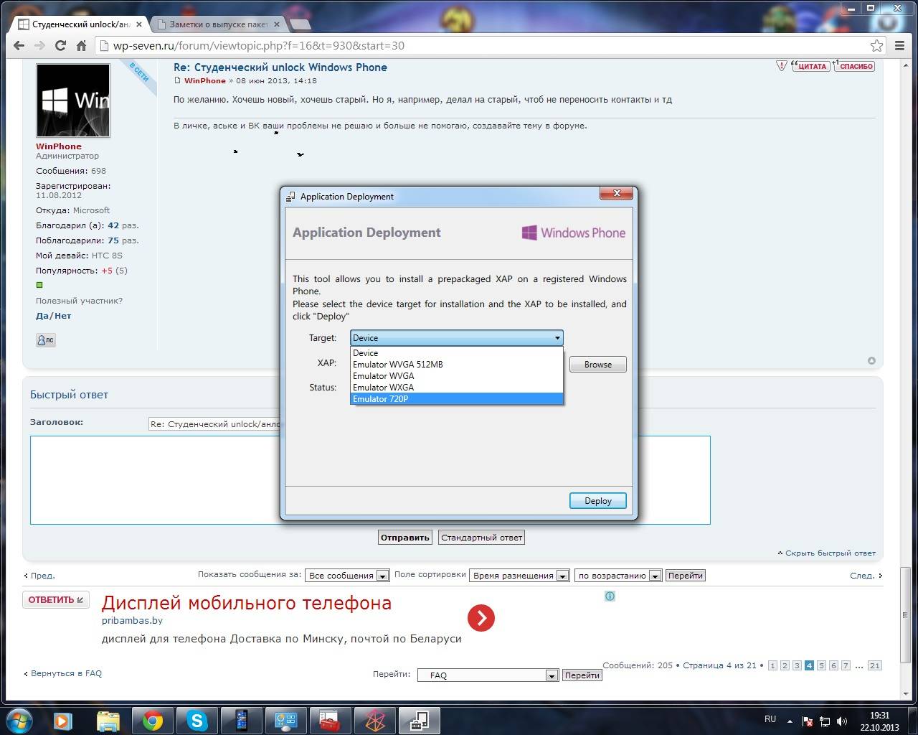Open the Chrome menu button
Image resolution: width=918 pixels, height=735 pixels.
click(x=899, y=45)
